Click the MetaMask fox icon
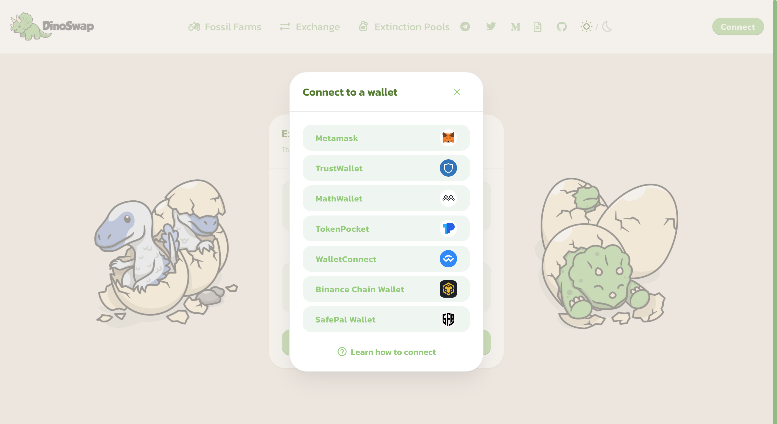This screenshot has height=424, width=777. click(x=448, y=138)
